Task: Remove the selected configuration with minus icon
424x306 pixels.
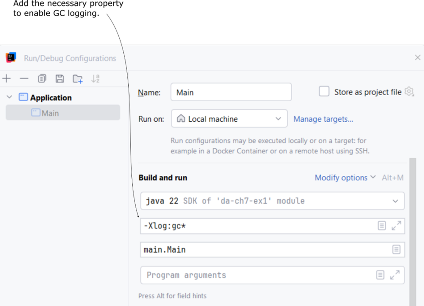Action: pos(24,79)
